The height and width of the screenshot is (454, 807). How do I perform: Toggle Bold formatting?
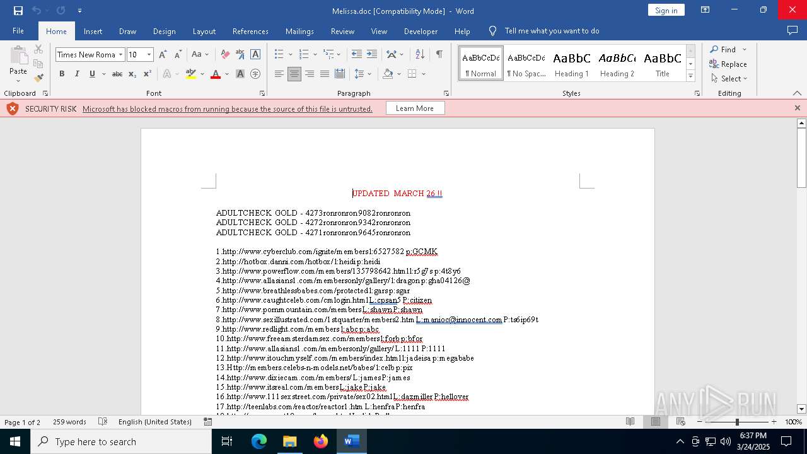coord(62,74)
